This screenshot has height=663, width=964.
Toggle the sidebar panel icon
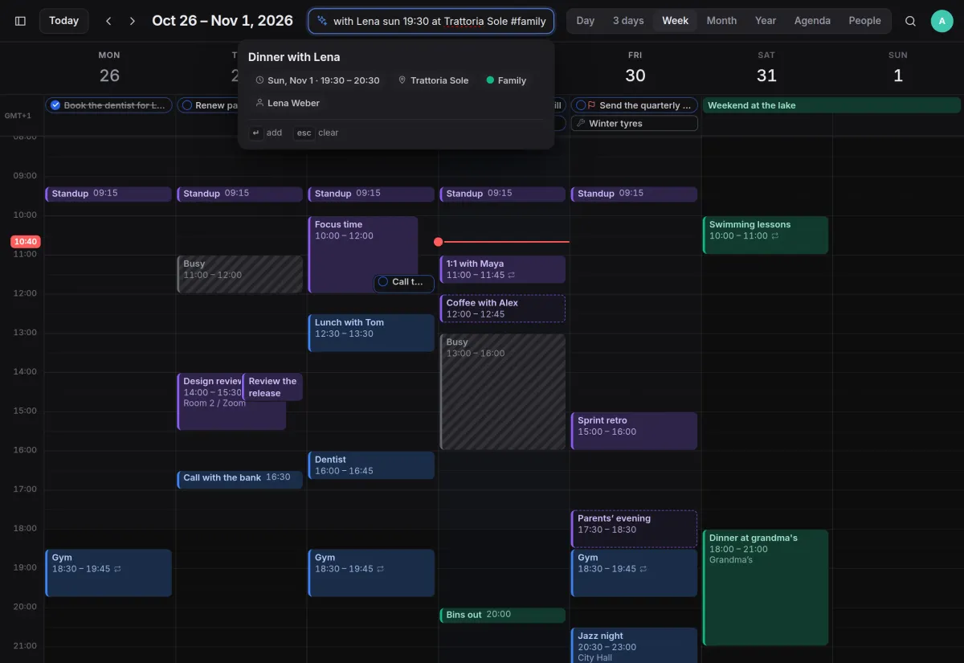coord(21,21)
